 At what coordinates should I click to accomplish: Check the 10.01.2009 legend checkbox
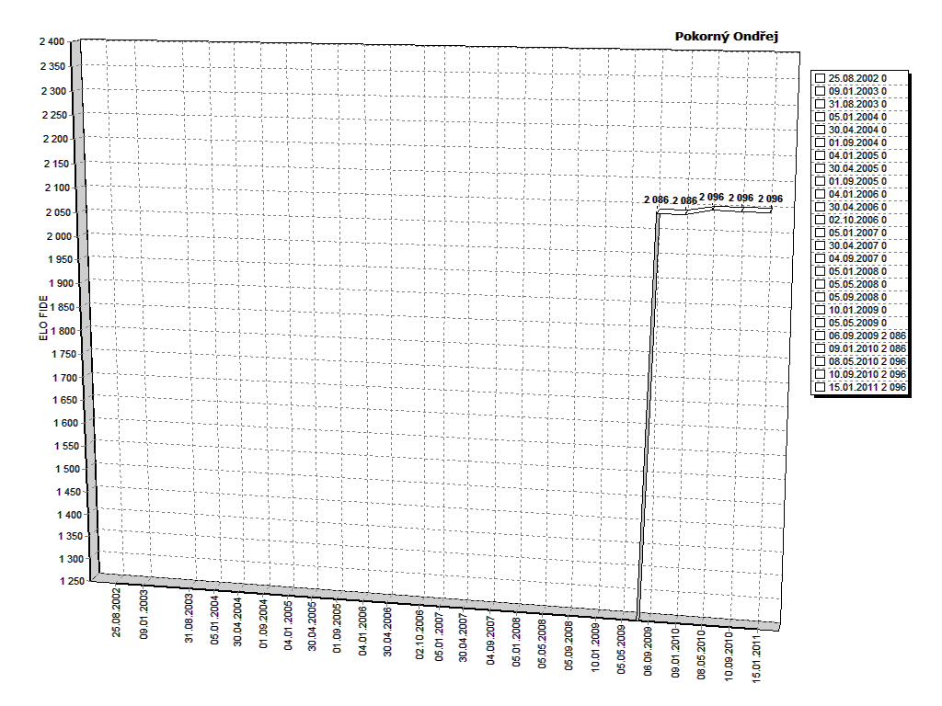[820, 311]
